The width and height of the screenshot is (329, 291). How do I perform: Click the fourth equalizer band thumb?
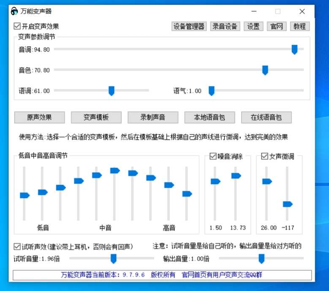[79, 181]
